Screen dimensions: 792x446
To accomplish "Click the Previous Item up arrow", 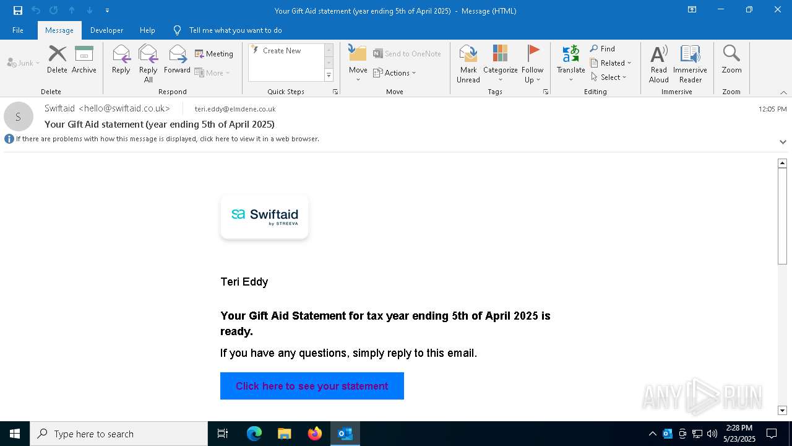I will (72, 11).
